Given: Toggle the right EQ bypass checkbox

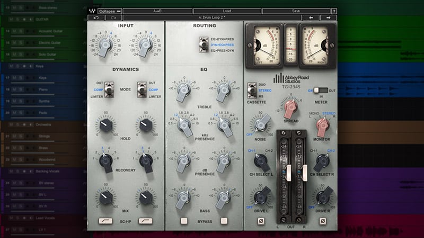Looking at the screenshot, I should [224, 221].
